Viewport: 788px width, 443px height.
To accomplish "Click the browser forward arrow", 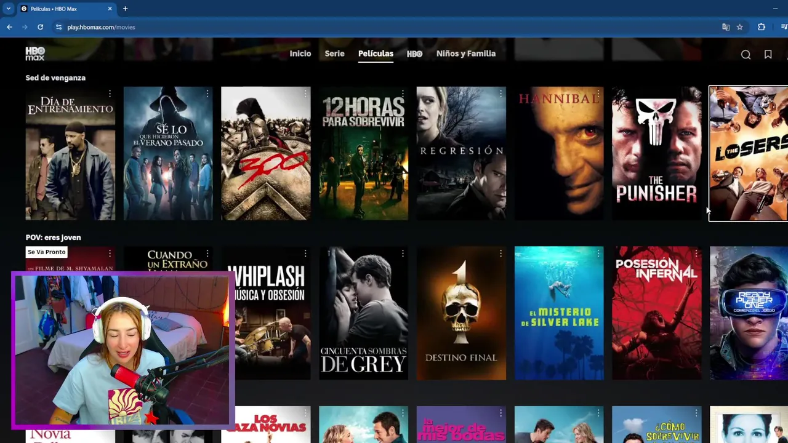I will point(25,27).
